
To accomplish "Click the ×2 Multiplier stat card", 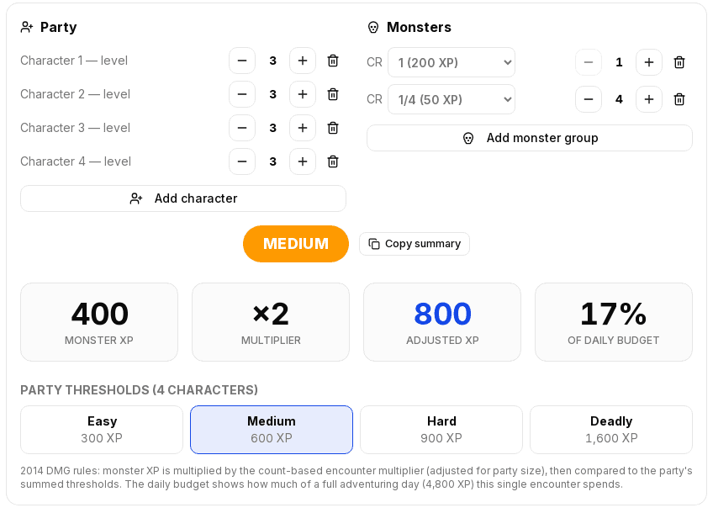I will click(271, 322).
